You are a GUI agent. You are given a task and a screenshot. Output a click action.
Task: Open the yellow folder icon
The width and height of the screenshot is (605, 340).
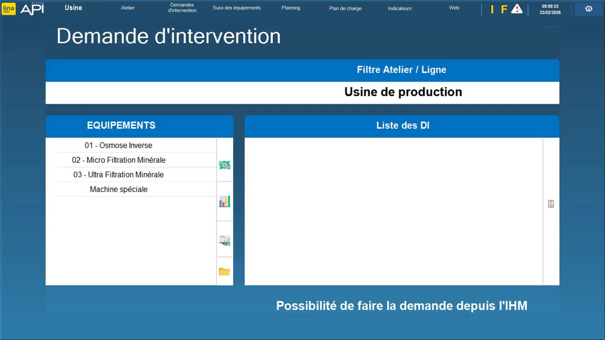[x=224, y=272]
